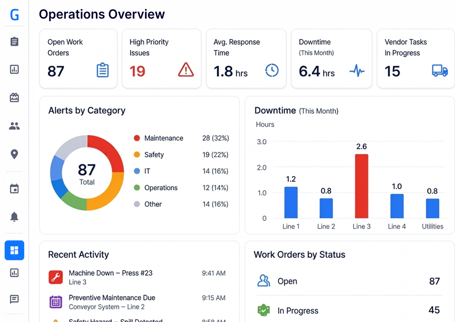Select the red Maintenance legend dot
Image resolution: width=455 pixels, height=322 pixels.
137,138
